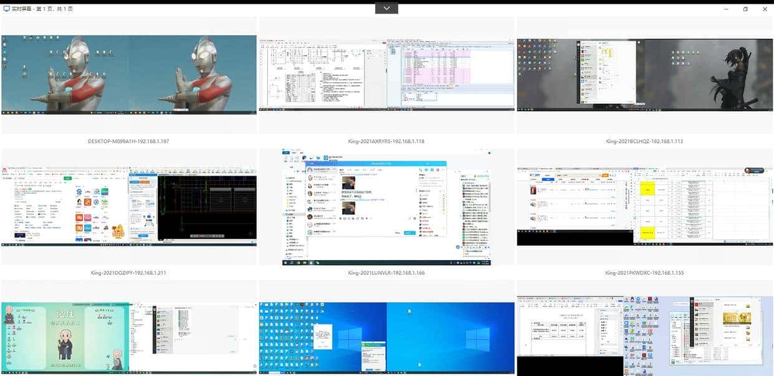
Task: Click the King-2021DOZIPY-192.168.1.211 label
Action: click(129, 273)
